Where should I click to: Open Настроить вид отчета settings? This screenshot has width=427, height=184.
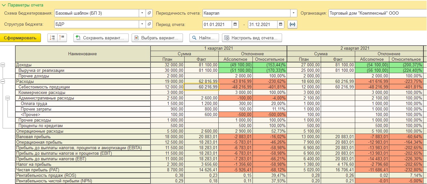tap(252, 38)
